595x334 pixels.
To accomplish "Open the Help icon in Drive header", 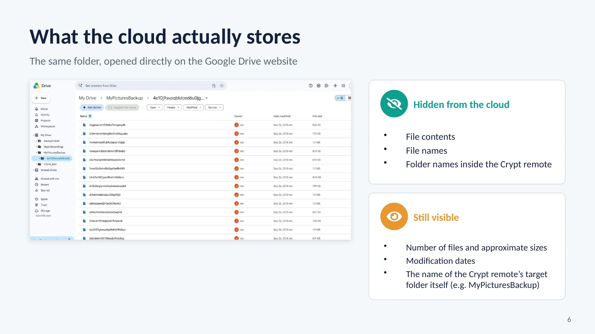I will 311,86.
